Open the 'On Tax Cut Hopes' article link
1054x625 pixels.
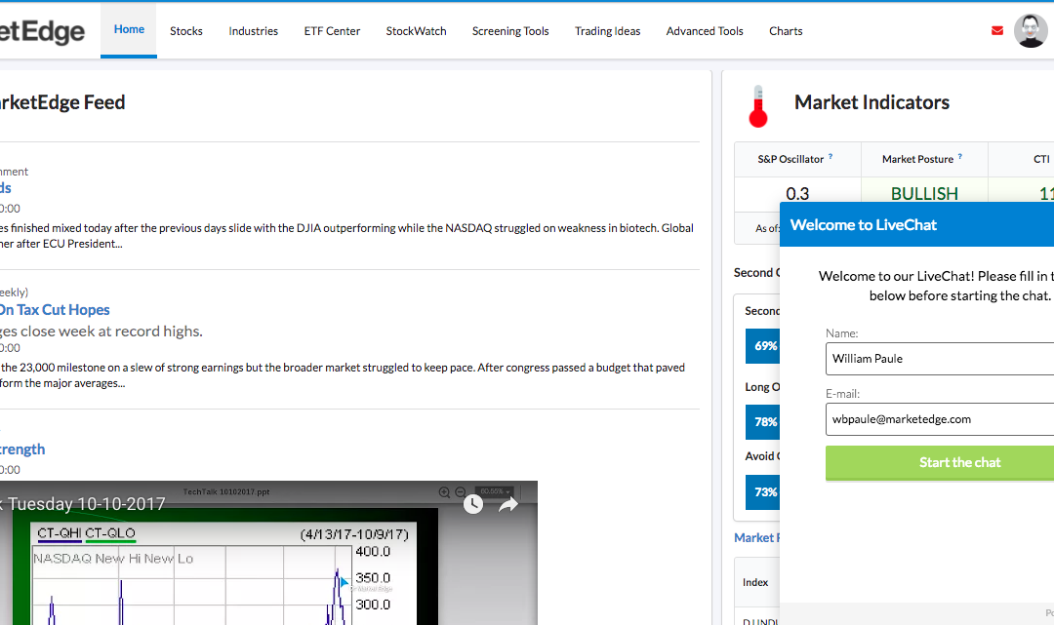tap(55, 310)
